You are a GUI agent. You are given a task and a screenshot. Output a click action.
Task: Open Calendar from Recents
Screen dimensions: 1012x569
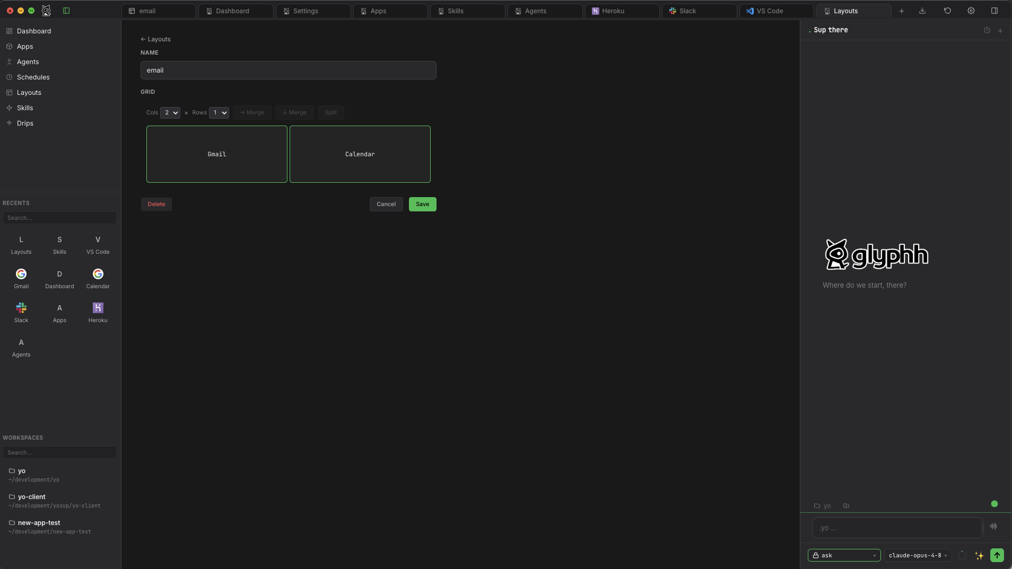[x=98, y=279]
